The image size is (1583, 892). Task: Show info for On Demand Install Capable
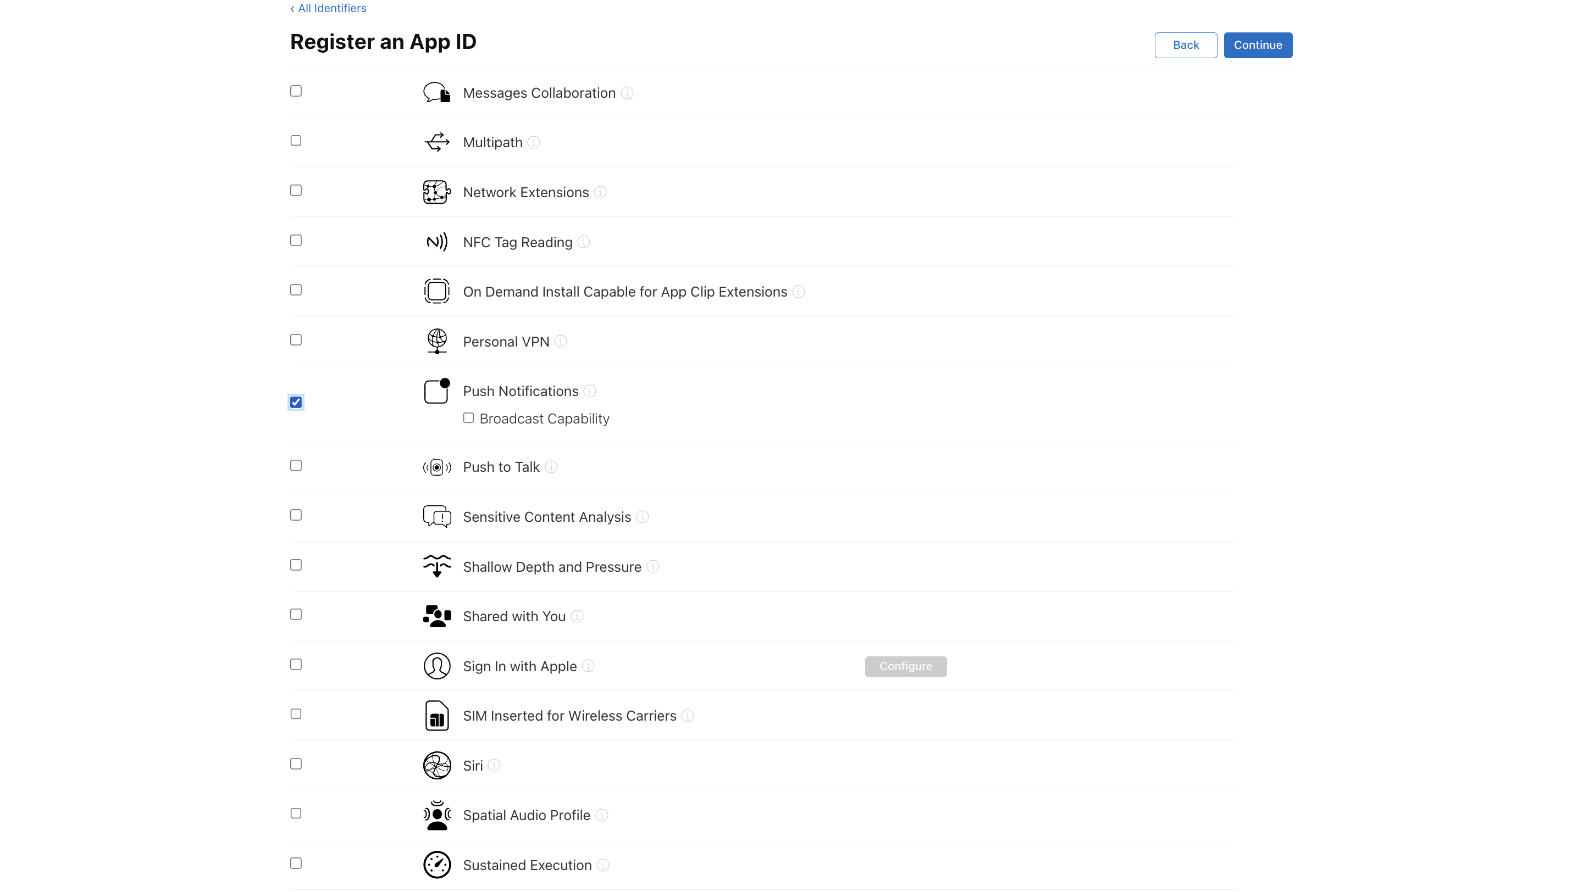tap(798, 292)
